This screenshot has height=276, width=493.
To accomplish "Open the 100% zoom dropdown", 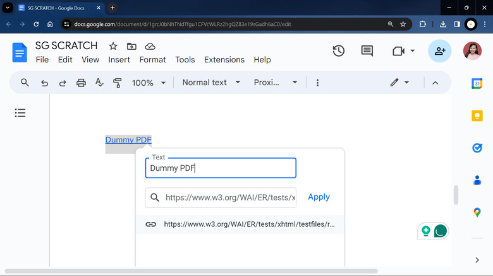I will (149, 83).
